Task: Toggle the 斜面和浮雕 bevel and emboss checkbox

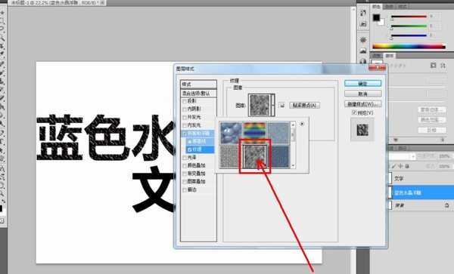Action: pyautogui.click(x=185, y=134)
